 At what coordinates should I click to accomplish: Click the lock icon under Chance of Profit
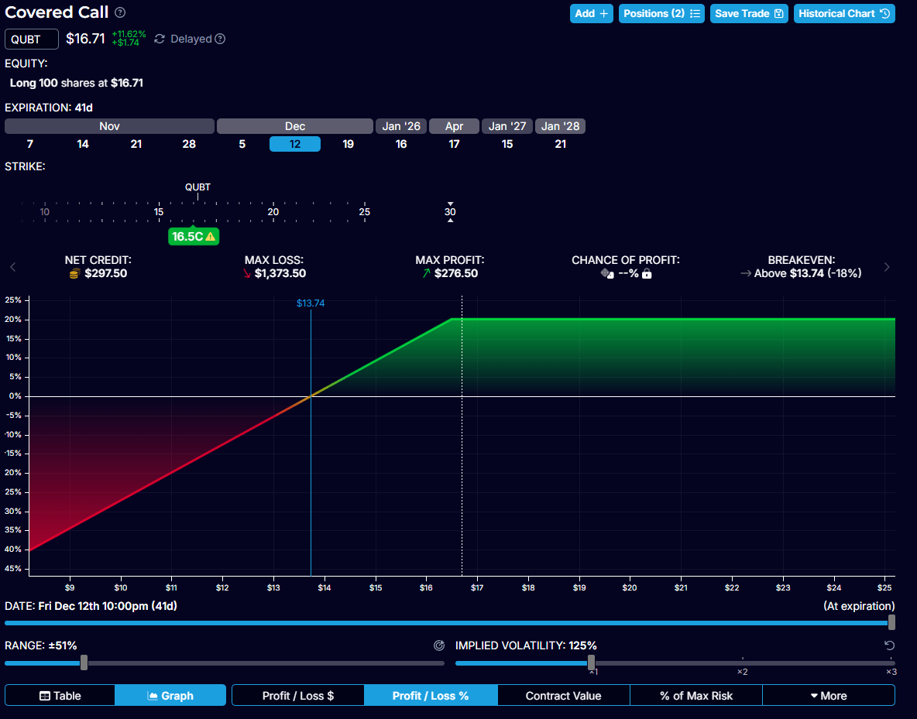647,273
